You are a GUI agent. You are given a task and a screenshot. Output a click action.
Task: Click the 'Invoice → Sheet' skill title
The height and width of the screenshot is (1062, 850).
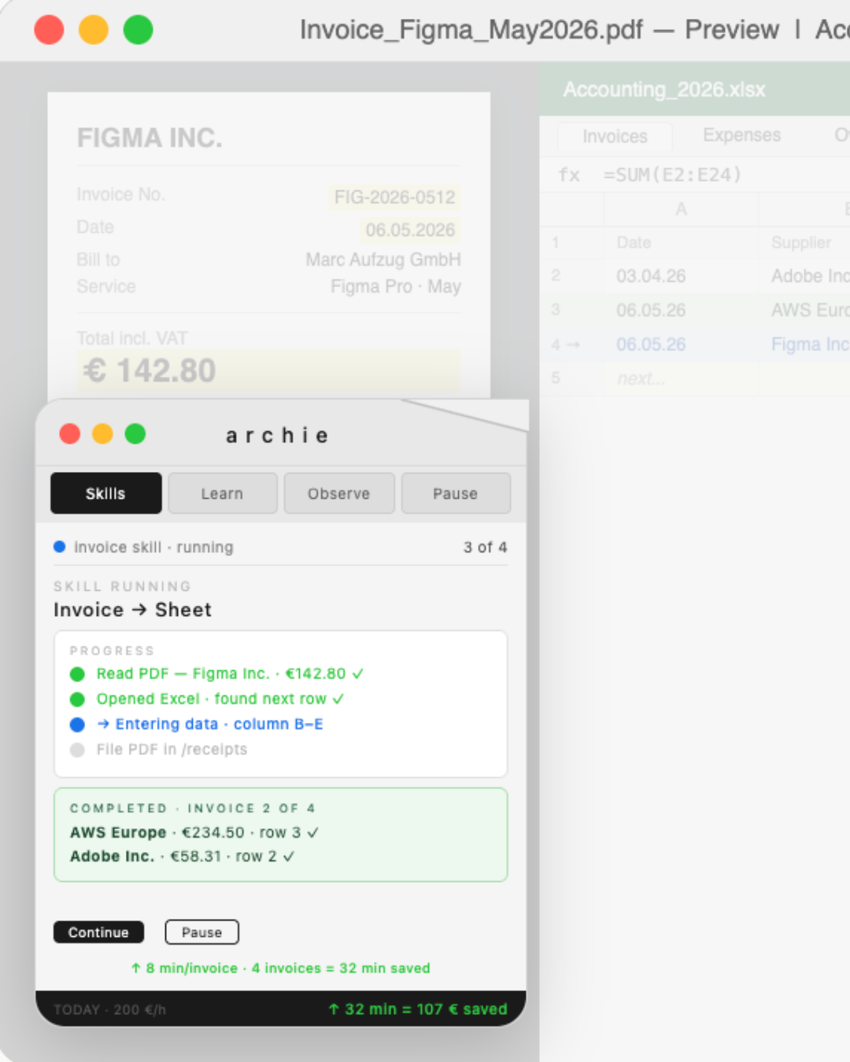(x=132, y=610)
